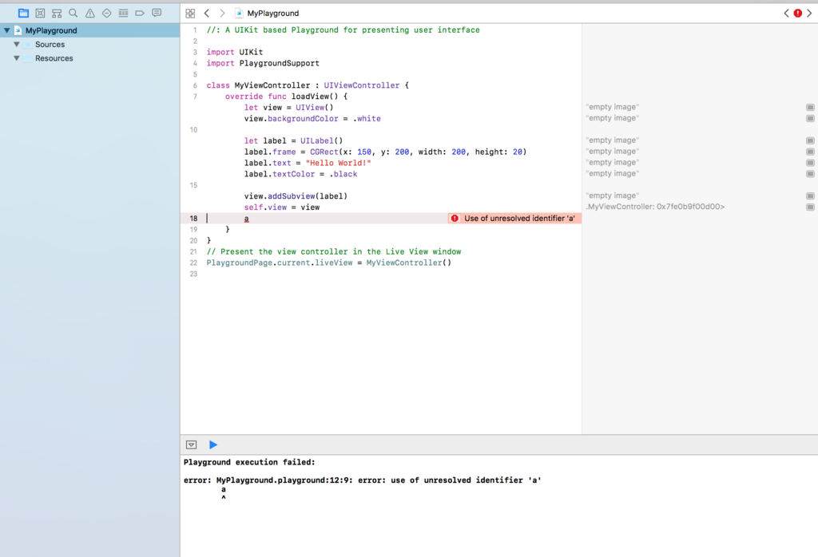Click the CGRect call on label.frame line
Image resolution: width=818 pixels, height=557 pixels.
click(x=418, y=152)
